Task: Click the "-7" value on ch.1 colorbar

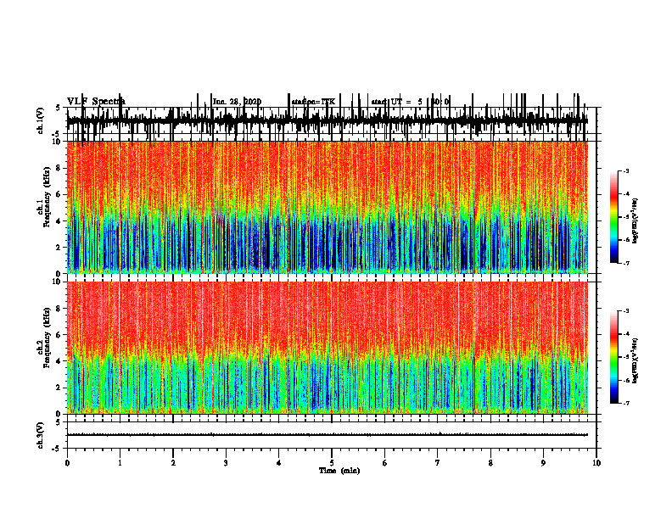Action: tap(626, 263)
